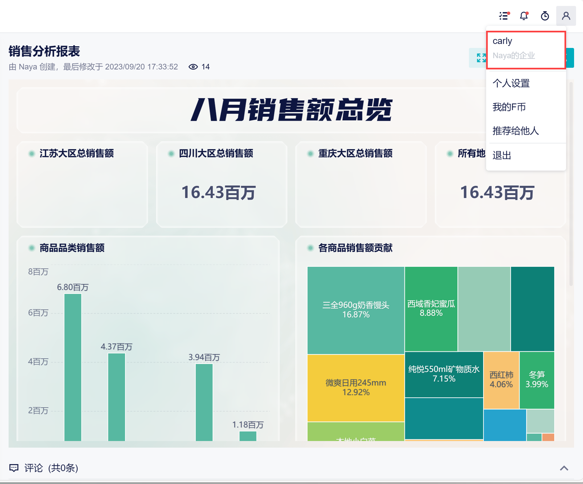Viewport: 583px width, 484px height.
Task: Click the comment bubble icon
Action: 14,468
